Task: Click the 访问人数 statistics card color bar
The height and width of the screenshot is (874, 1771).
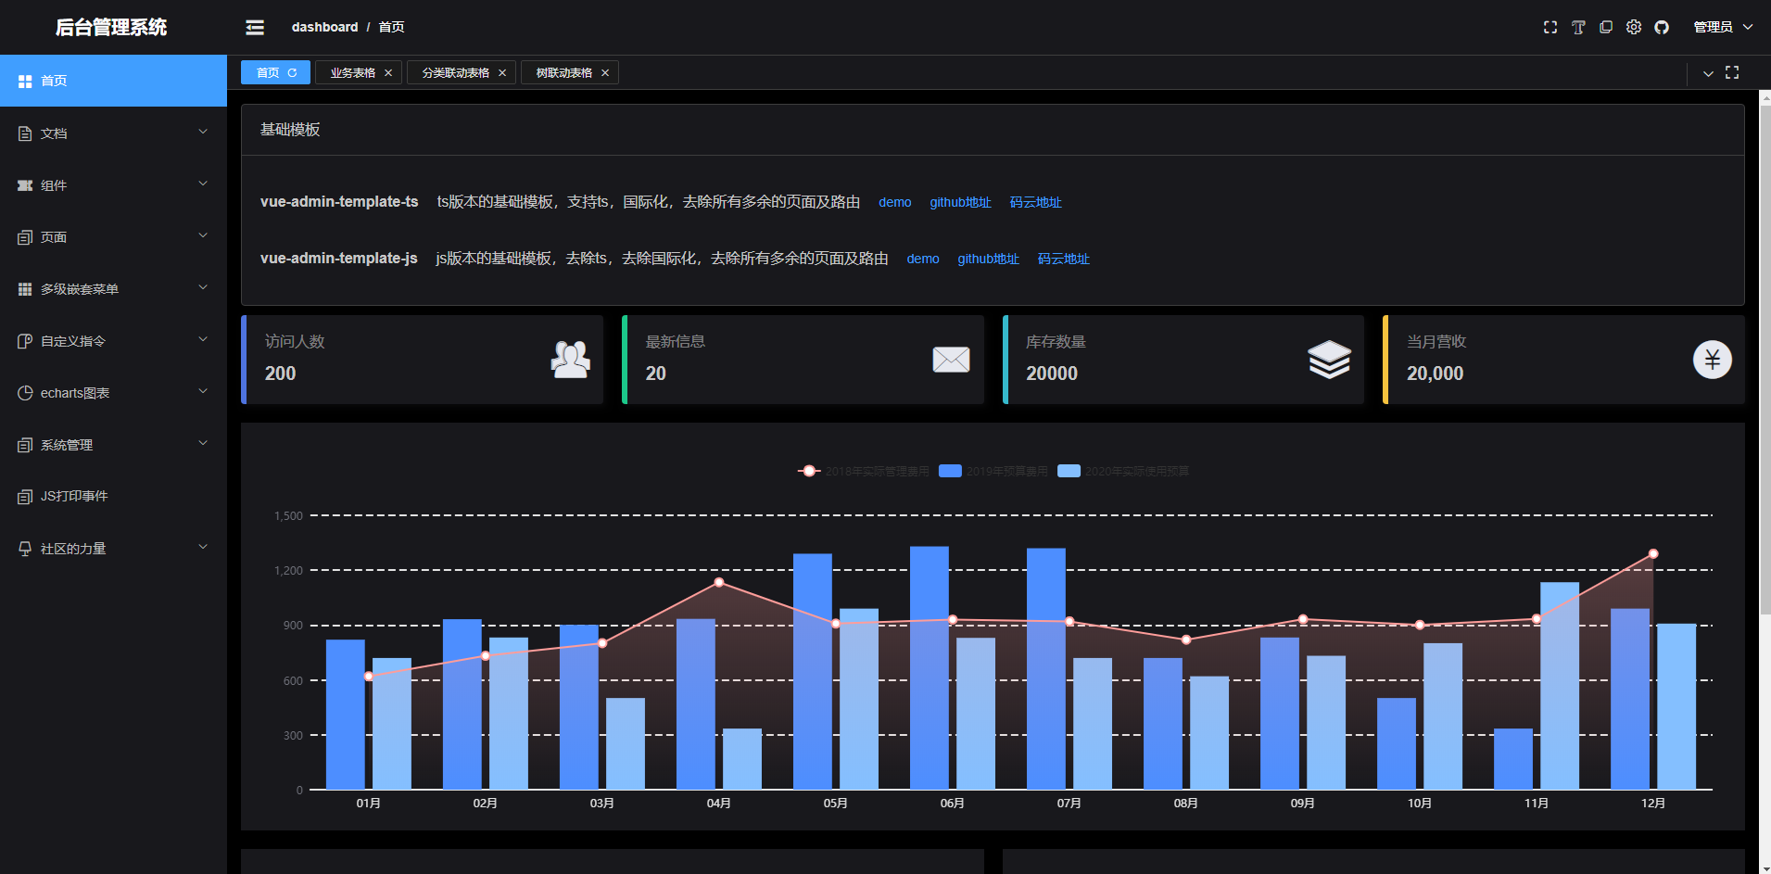Action: tap(242, 360)
